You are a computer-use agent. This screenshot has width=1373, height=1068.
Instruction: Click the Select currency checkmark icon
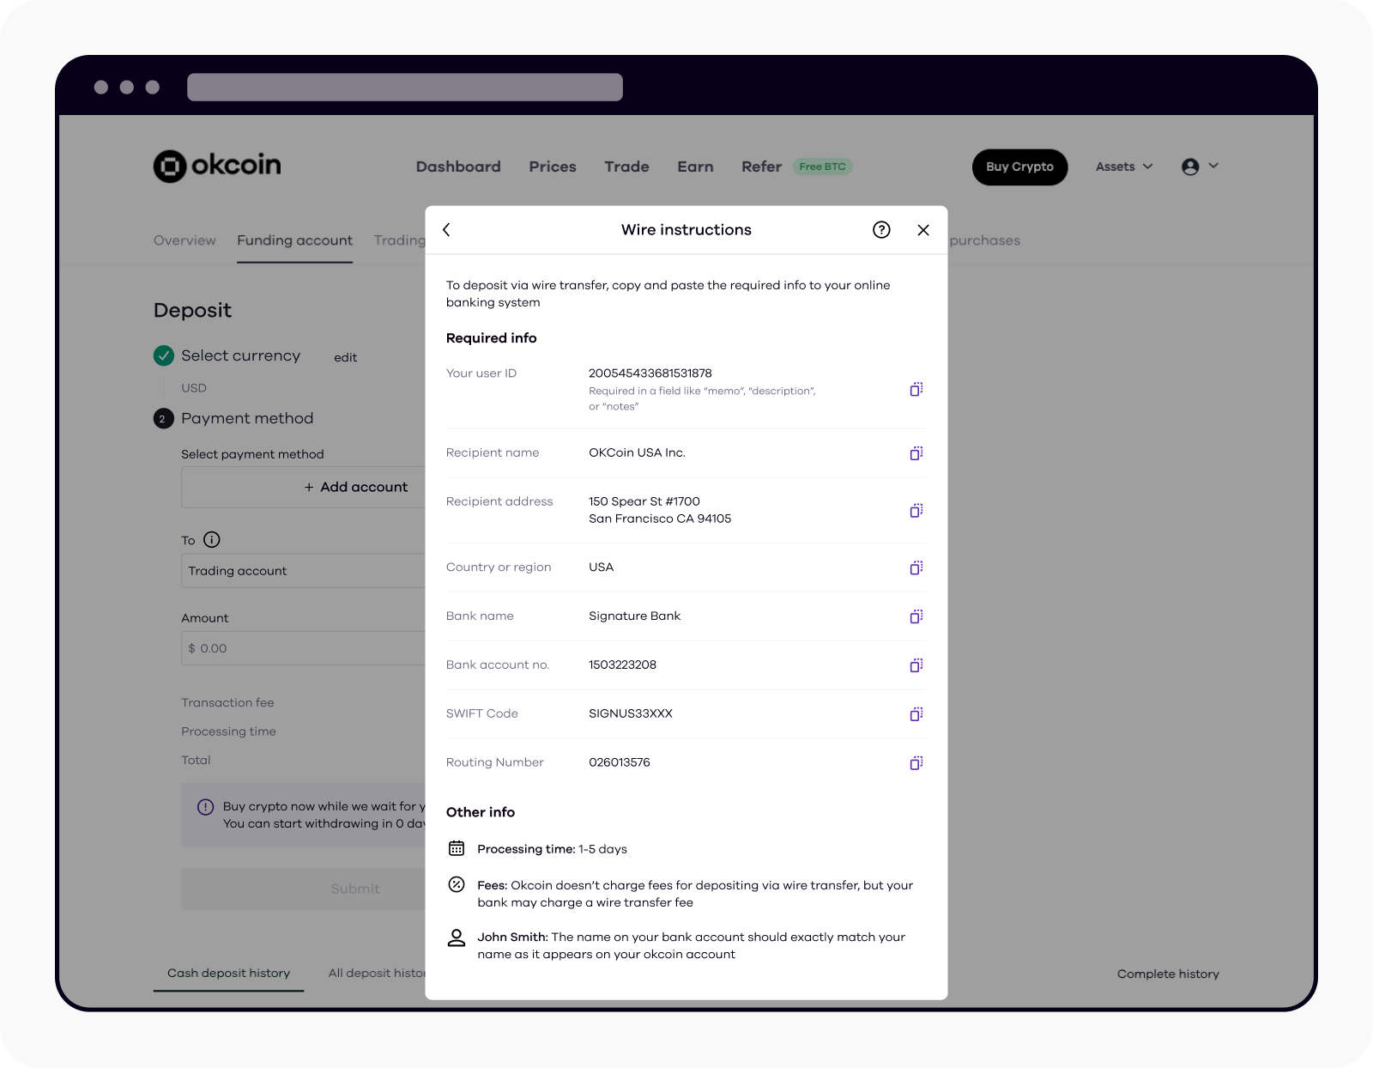[x=164, y=355]
